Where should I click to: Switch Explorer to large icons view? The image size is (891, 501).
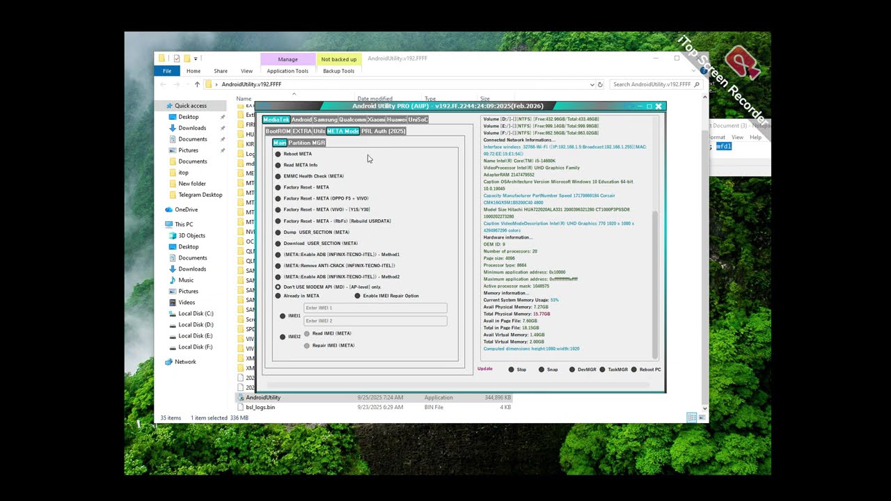pyautogui.click(x=701, y=417)
